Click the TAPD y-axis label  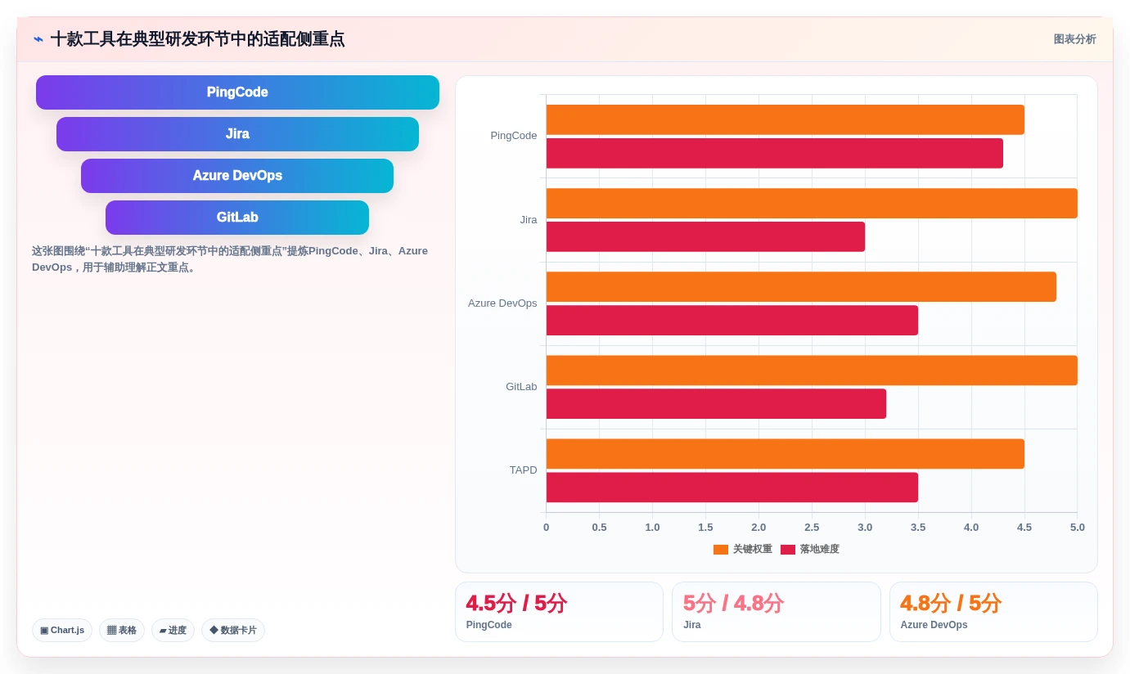pyautogui.click(x=523, y=470)
